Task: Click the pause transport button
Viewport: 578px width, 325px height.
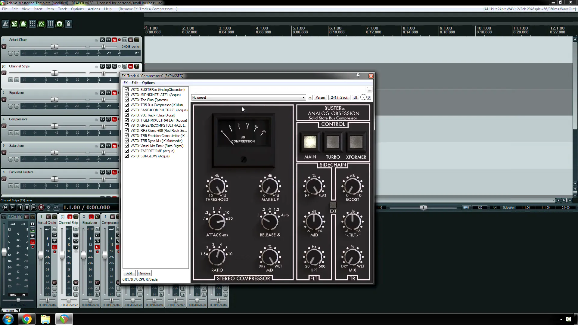Action: tap(20, 207)
